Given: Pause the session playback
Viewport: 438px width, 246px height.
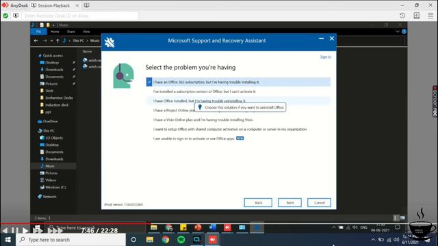Looking at the screenshot, I should pyautogui.click(x=15, y=230).
